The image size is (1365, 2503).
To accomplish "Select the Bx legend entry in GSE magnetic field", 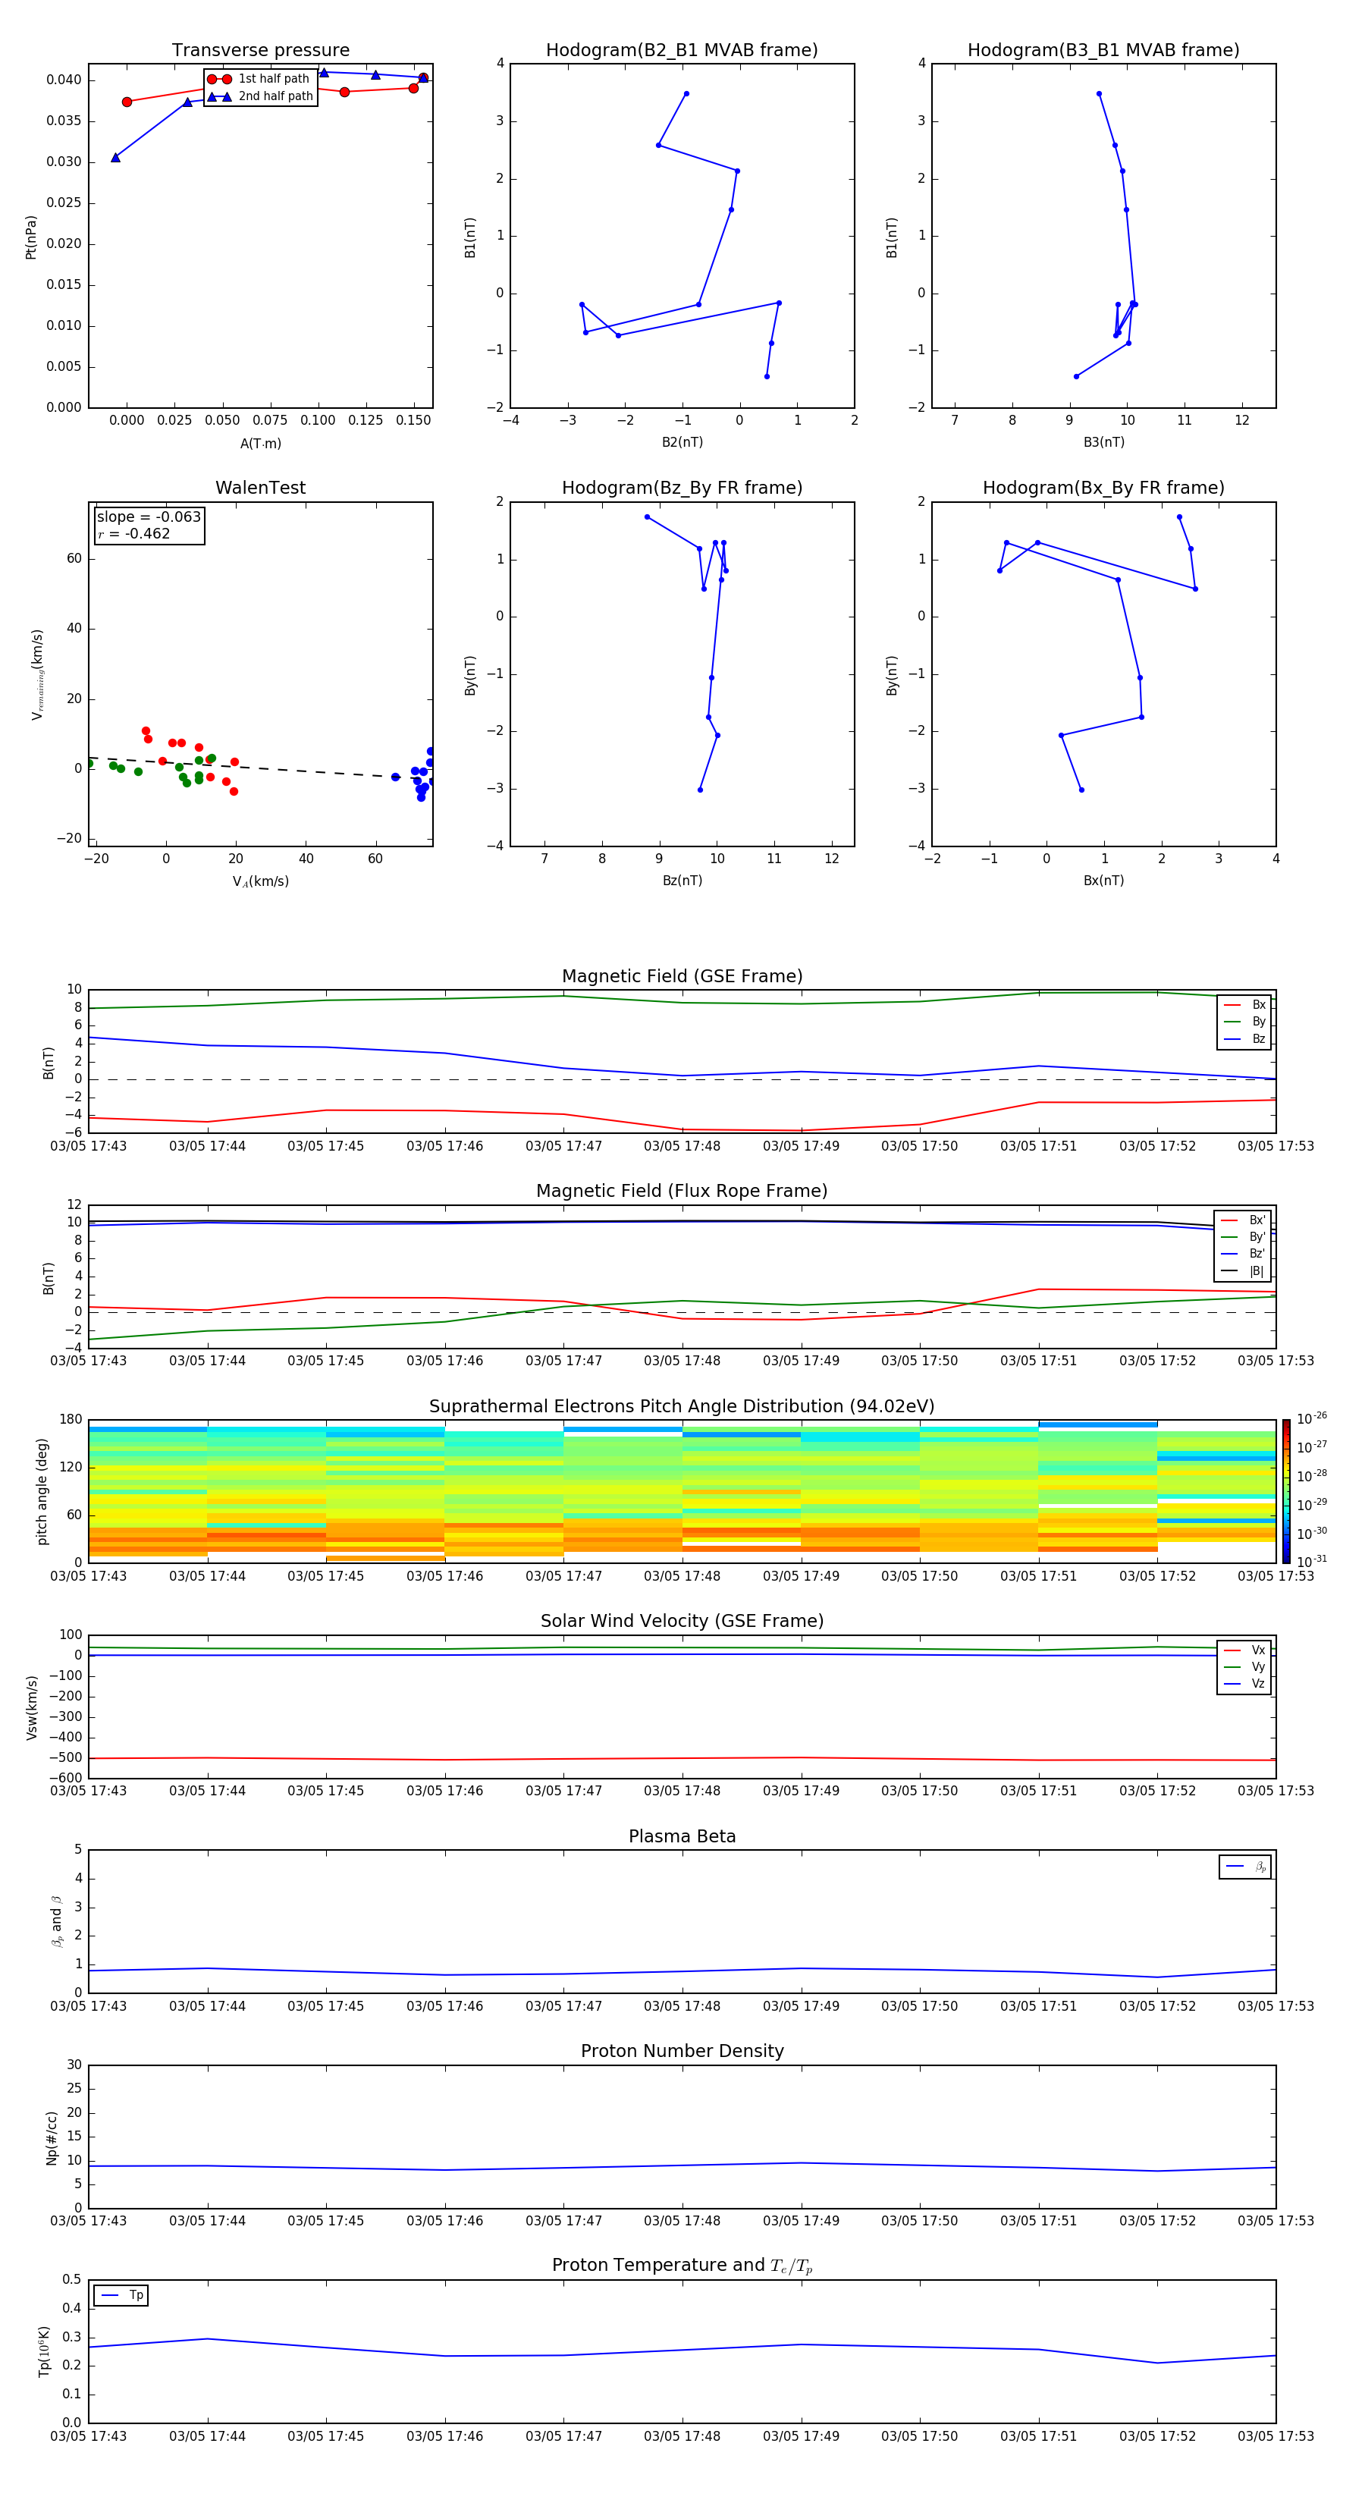I will [1244, 1005].
